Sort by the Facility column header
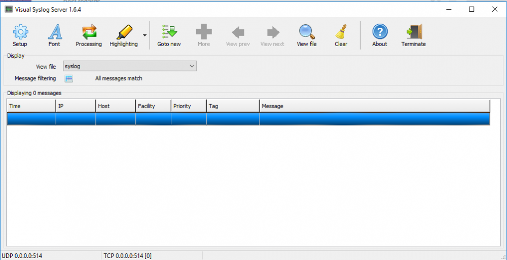Screen dimensions: 507x260 153,106
